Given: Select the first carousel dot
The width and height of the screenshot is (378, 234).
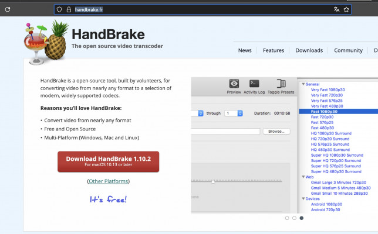Looking at the screenshot, I should pos(287,218).
